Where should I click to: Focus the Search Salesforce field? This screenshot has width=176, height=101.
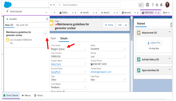point(88,5)
